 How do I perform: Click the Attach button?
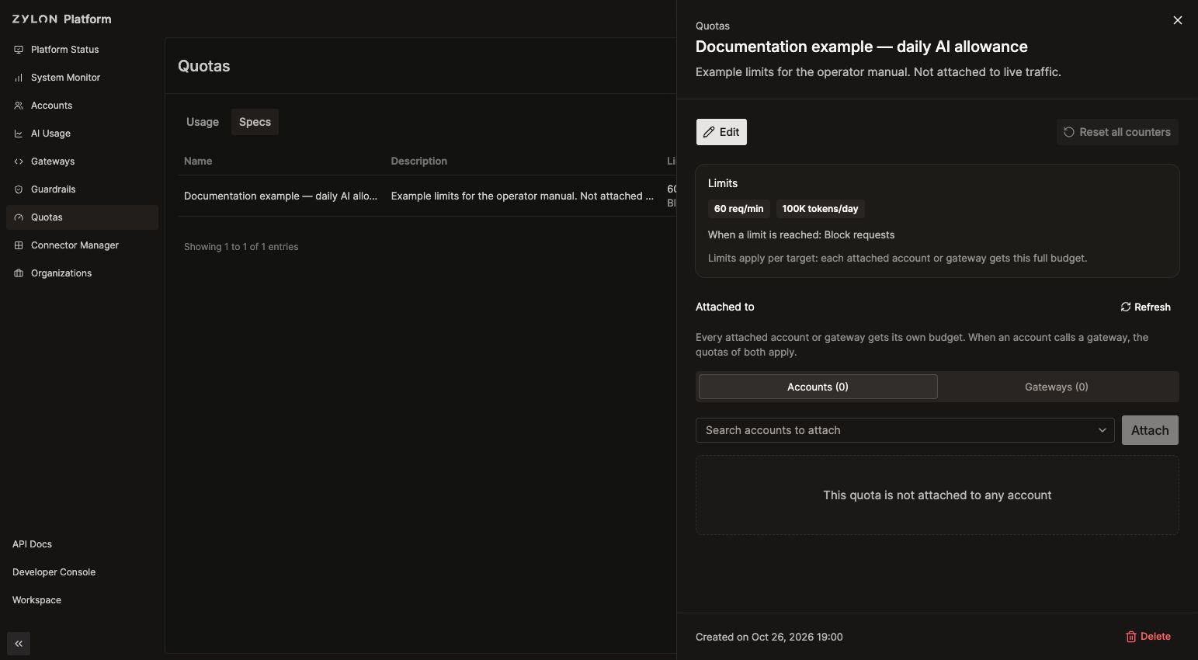point(1150,430)
